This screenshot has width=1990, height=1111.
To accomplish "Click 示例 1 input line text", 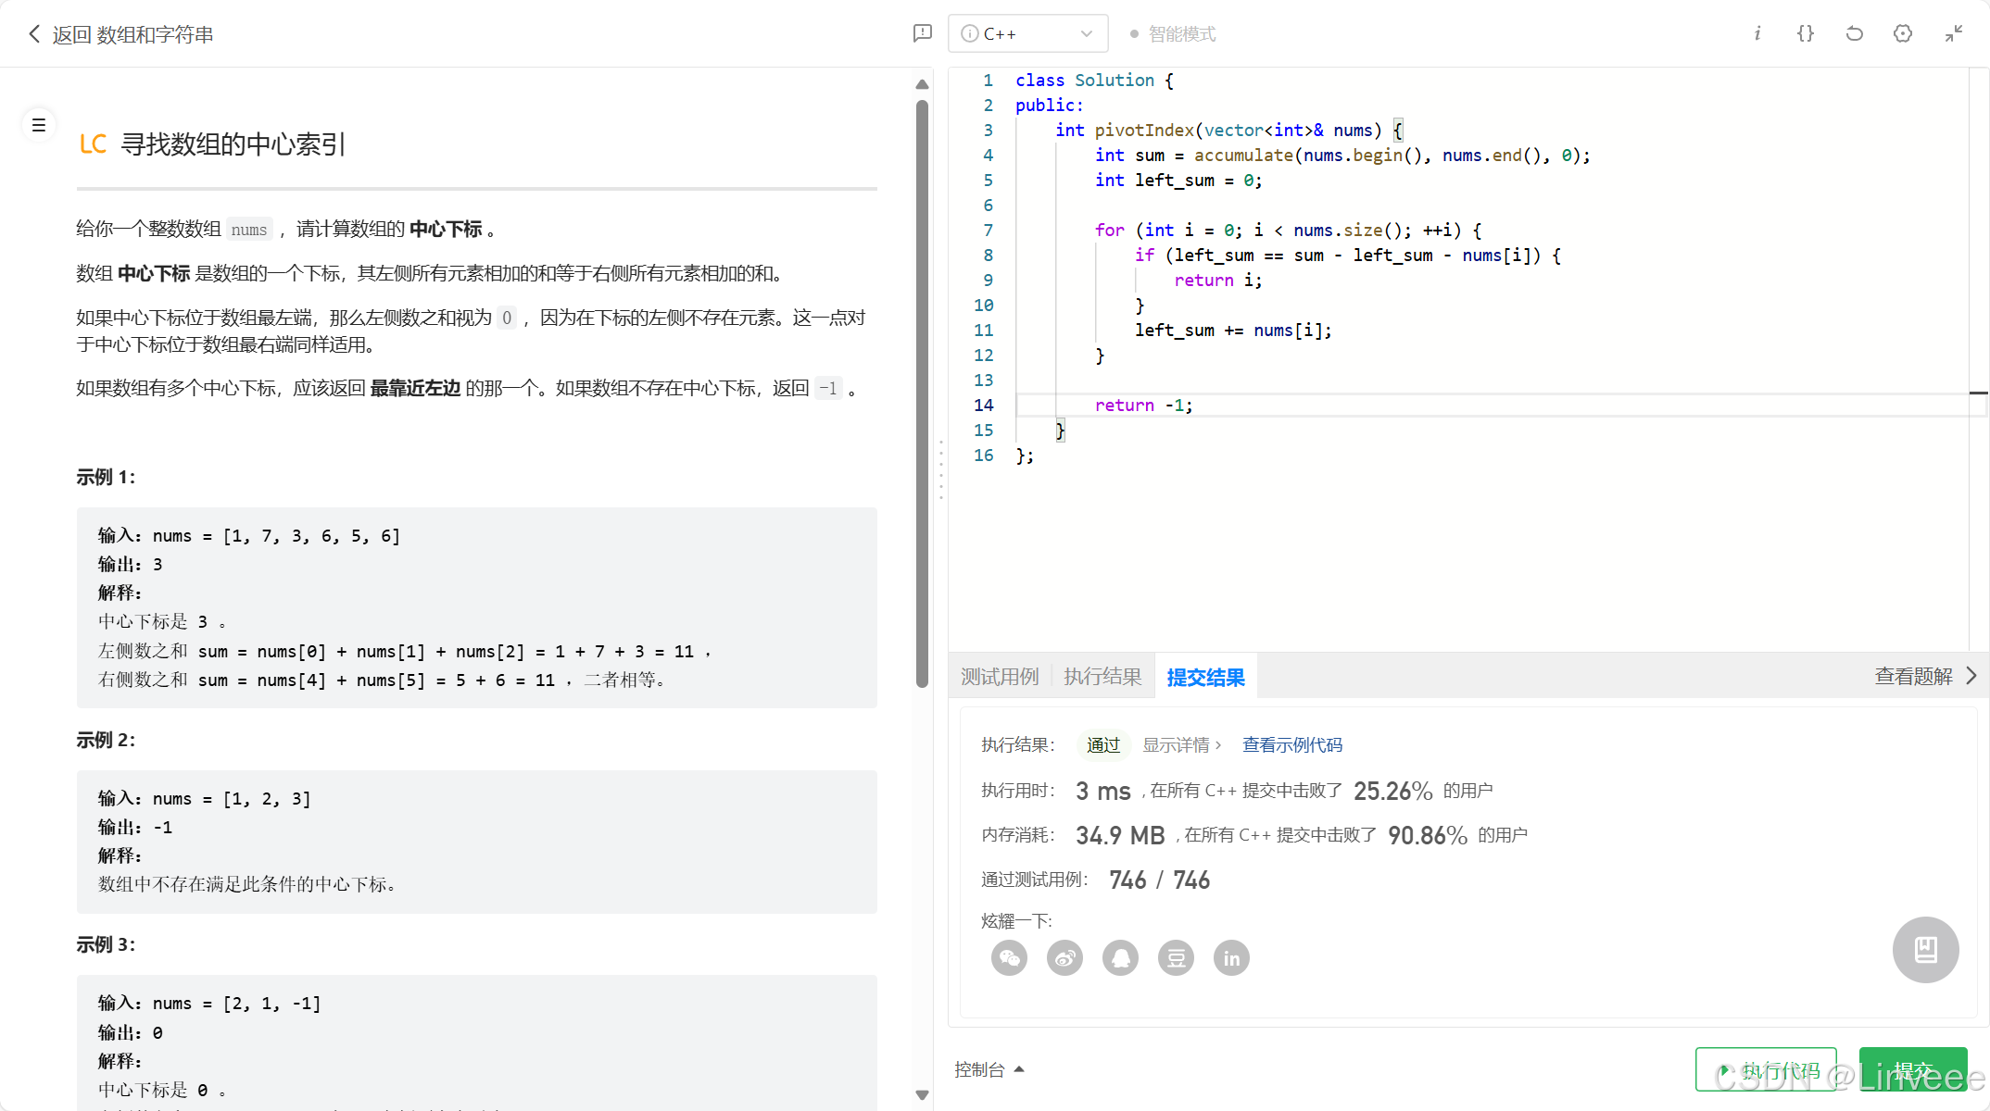I will (x=249, y=536).
